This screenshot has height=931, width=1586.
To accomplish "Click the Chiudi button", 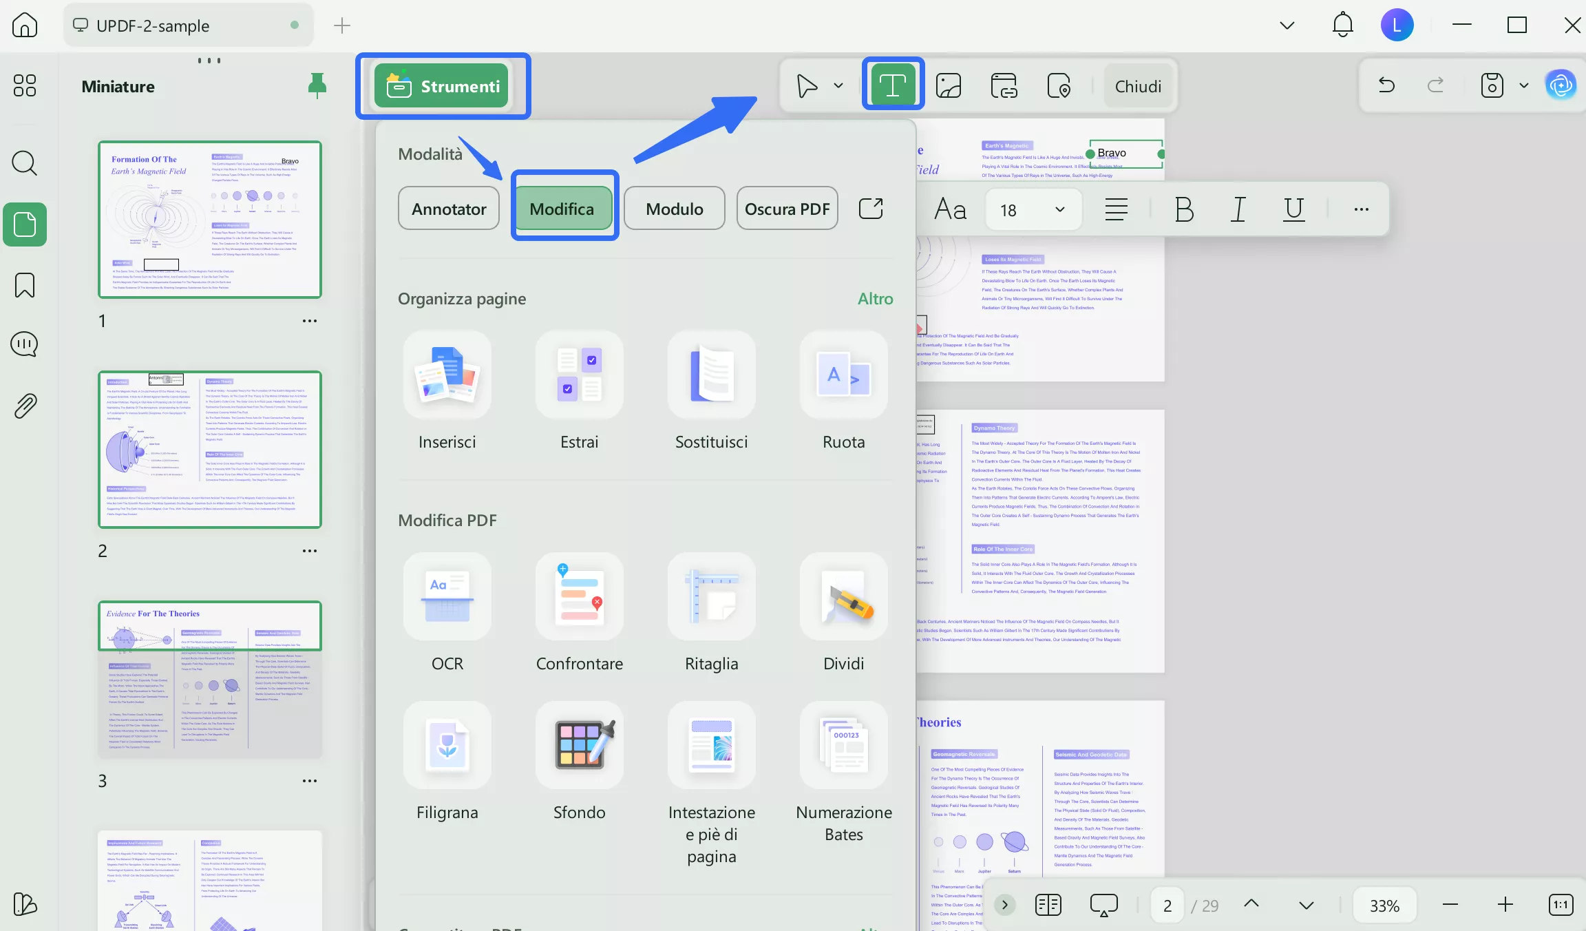I will pos(1138,86).
